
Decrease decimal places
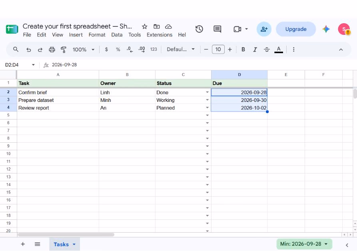tap(130, 50)
